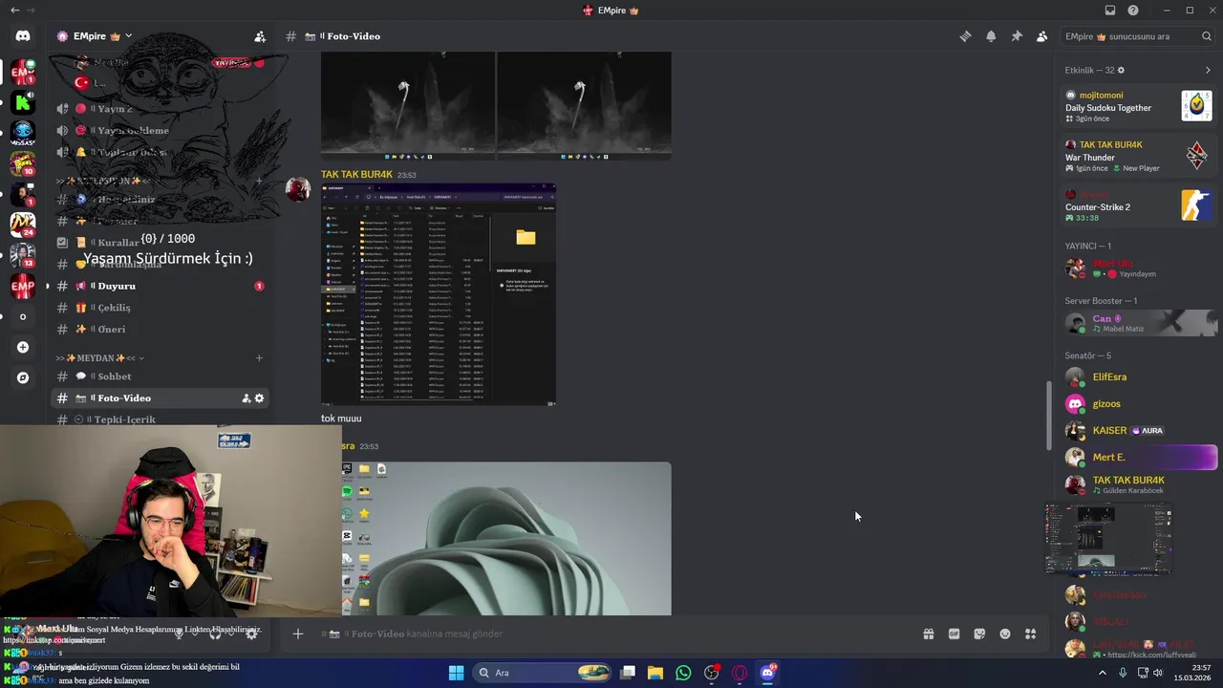
Task: Open WhatsApp from taskbar
Action: [x=683, y=673]
